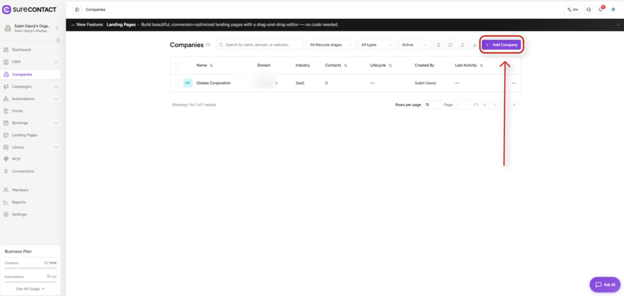Image resolution: width=624 pixels, height=296 pixels.
Task: Open the Globex Corporation company name
Action: click(213, 83)
